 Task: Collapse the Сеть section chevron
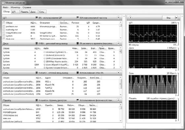point(118,73)
